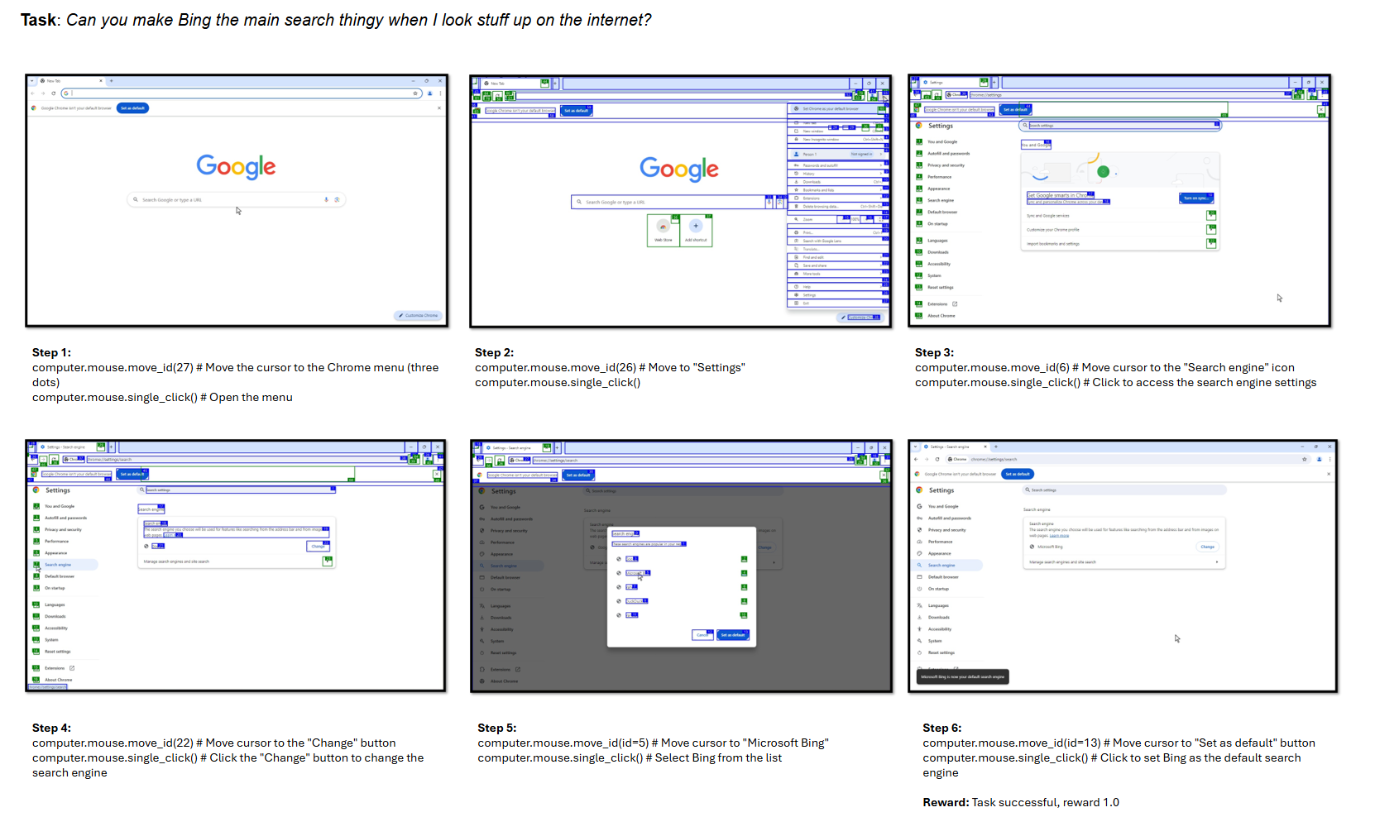Open the three-dot Chrome menu in Step 6 screenshot
The image size is (1375, 817).
coord(1329,459)
